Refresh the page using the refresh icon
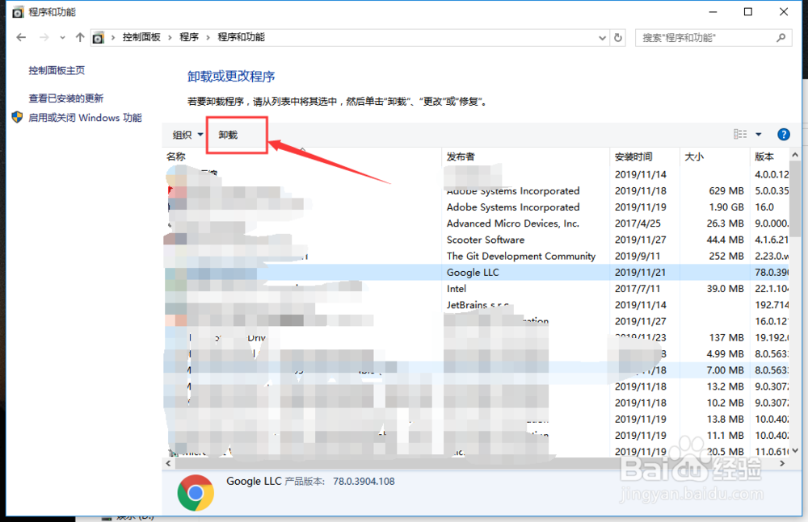This screenshot has width=808, height=522. click(x=618, y=37)
